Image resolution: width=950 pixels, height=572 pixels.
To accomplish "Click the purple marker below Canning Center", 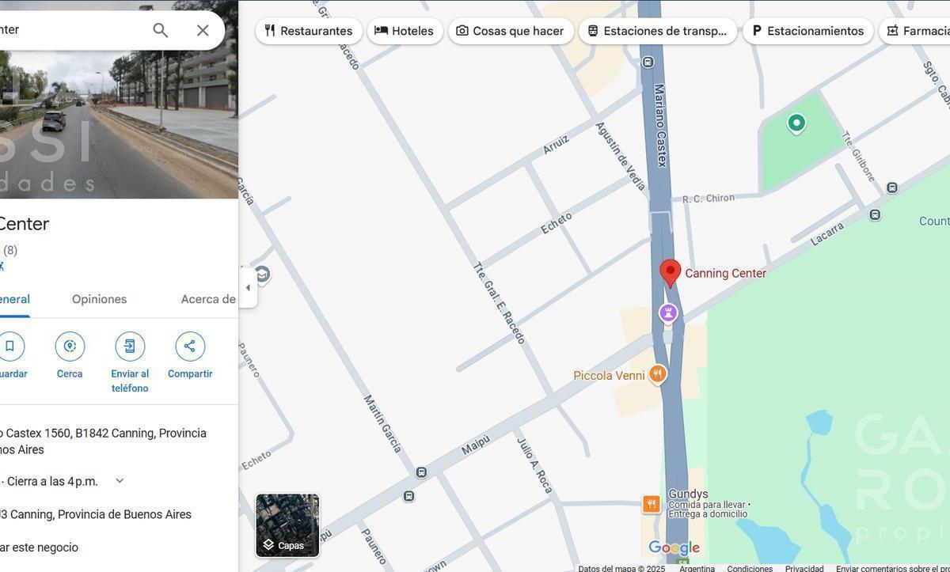I will point(668,313).
